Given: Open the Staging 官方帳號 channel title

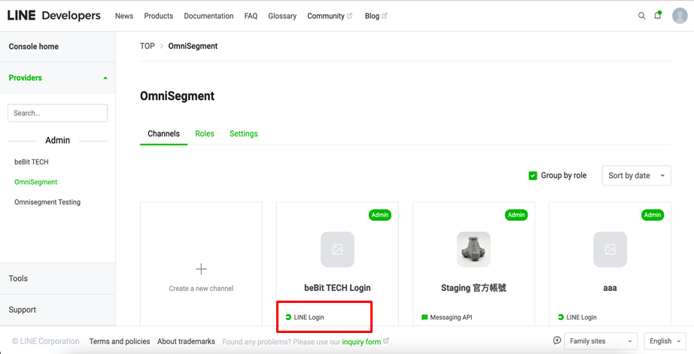Looking at the screenshot, I should tap(473, 288).
